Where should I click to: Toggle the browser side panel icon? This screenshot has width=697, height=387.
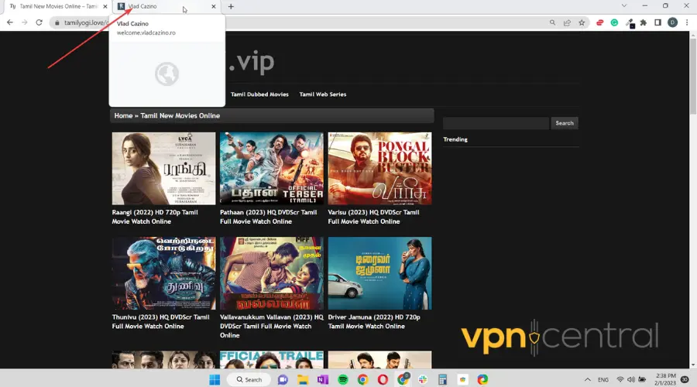(x=658, y=22)
